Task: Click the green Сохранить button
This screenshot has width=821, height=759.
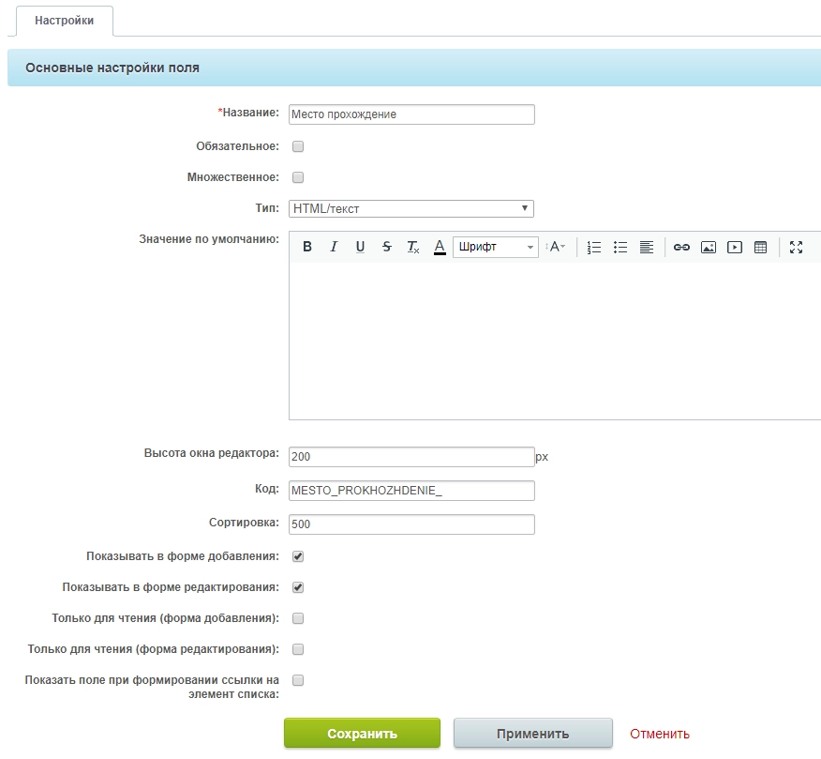Action: [362, 734]
